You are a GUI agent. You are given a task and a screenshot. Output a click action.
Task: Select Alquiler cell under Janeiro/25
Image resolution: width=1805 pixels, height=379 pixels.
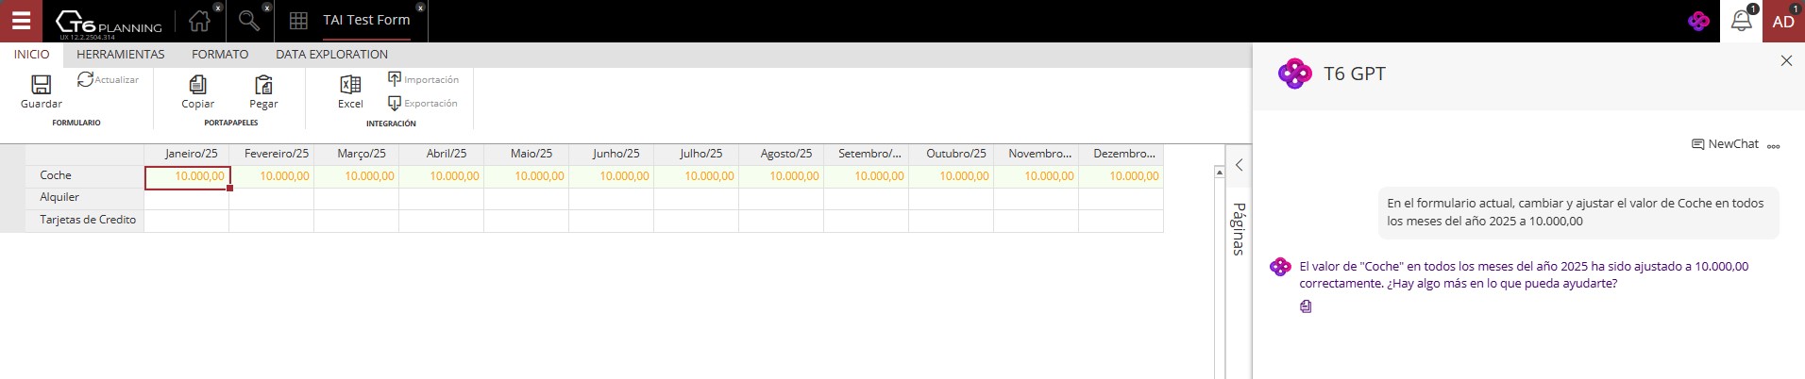tap(187, 198)
